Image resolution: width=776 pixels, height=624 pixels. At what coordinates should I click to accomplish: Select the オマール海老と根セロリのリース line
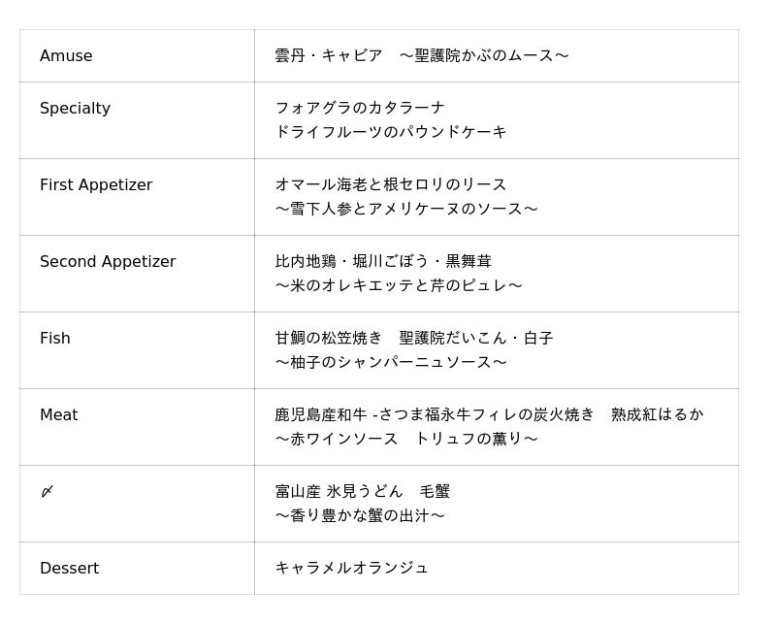pyautogui.click(x=391, y=184)
